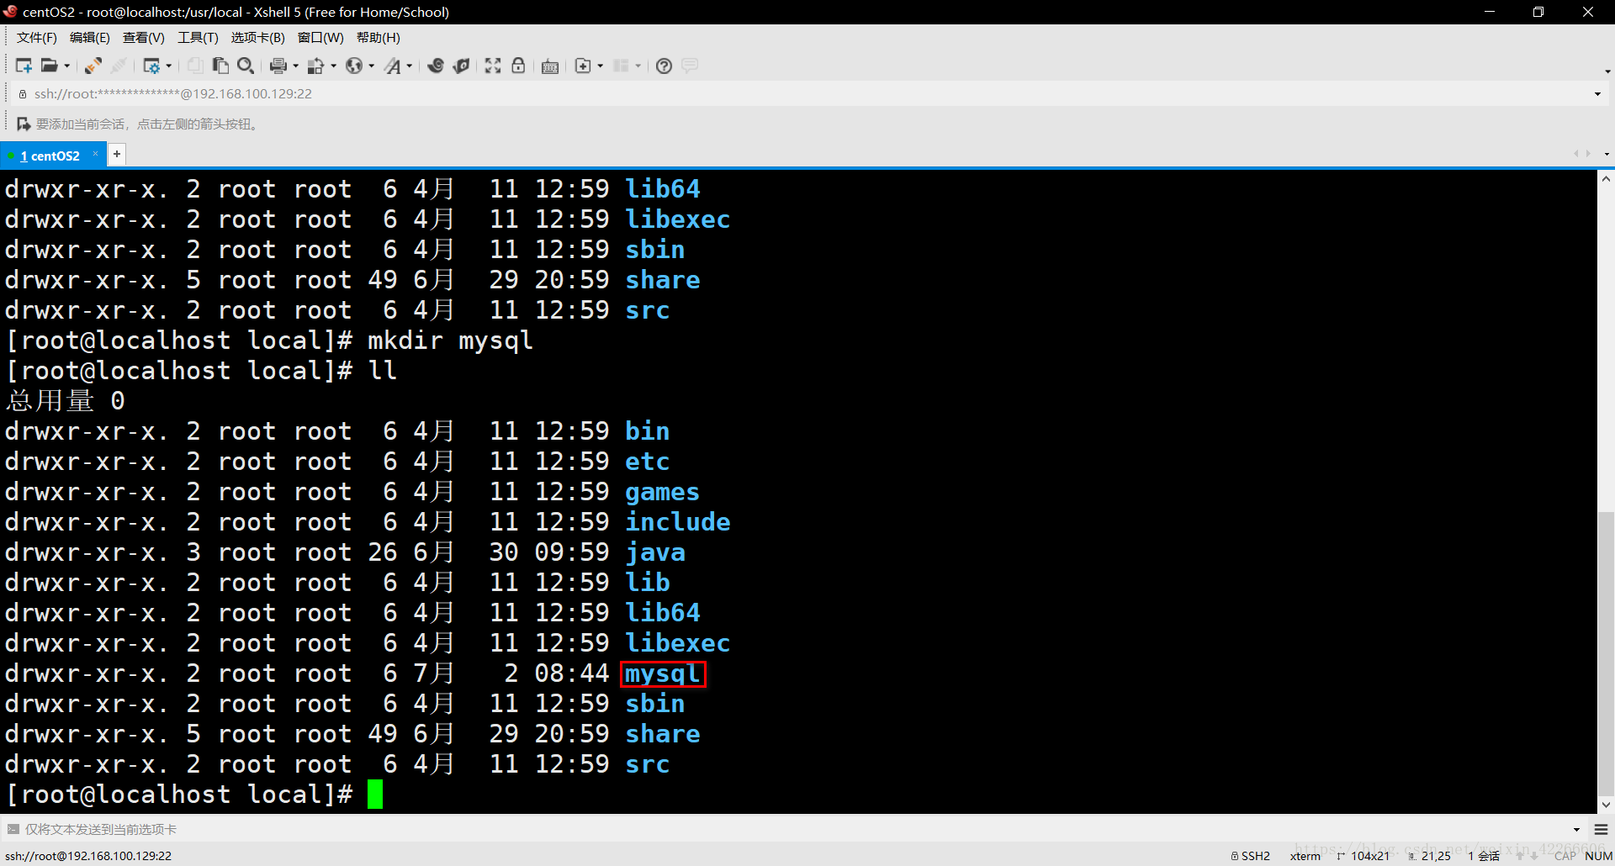The height and width of the screenshot is (866, 1615).
Task: Open the 查看(V) menu
Action: pos(144,38)
